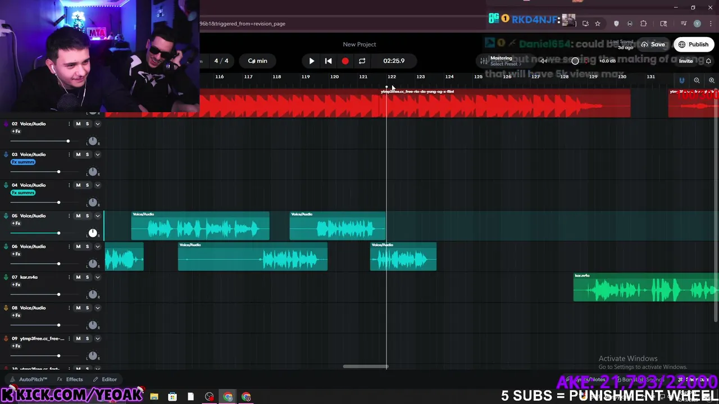Click the bar 122 ruler marker
The image size is (719, 404).
click(x=392, y=77)
